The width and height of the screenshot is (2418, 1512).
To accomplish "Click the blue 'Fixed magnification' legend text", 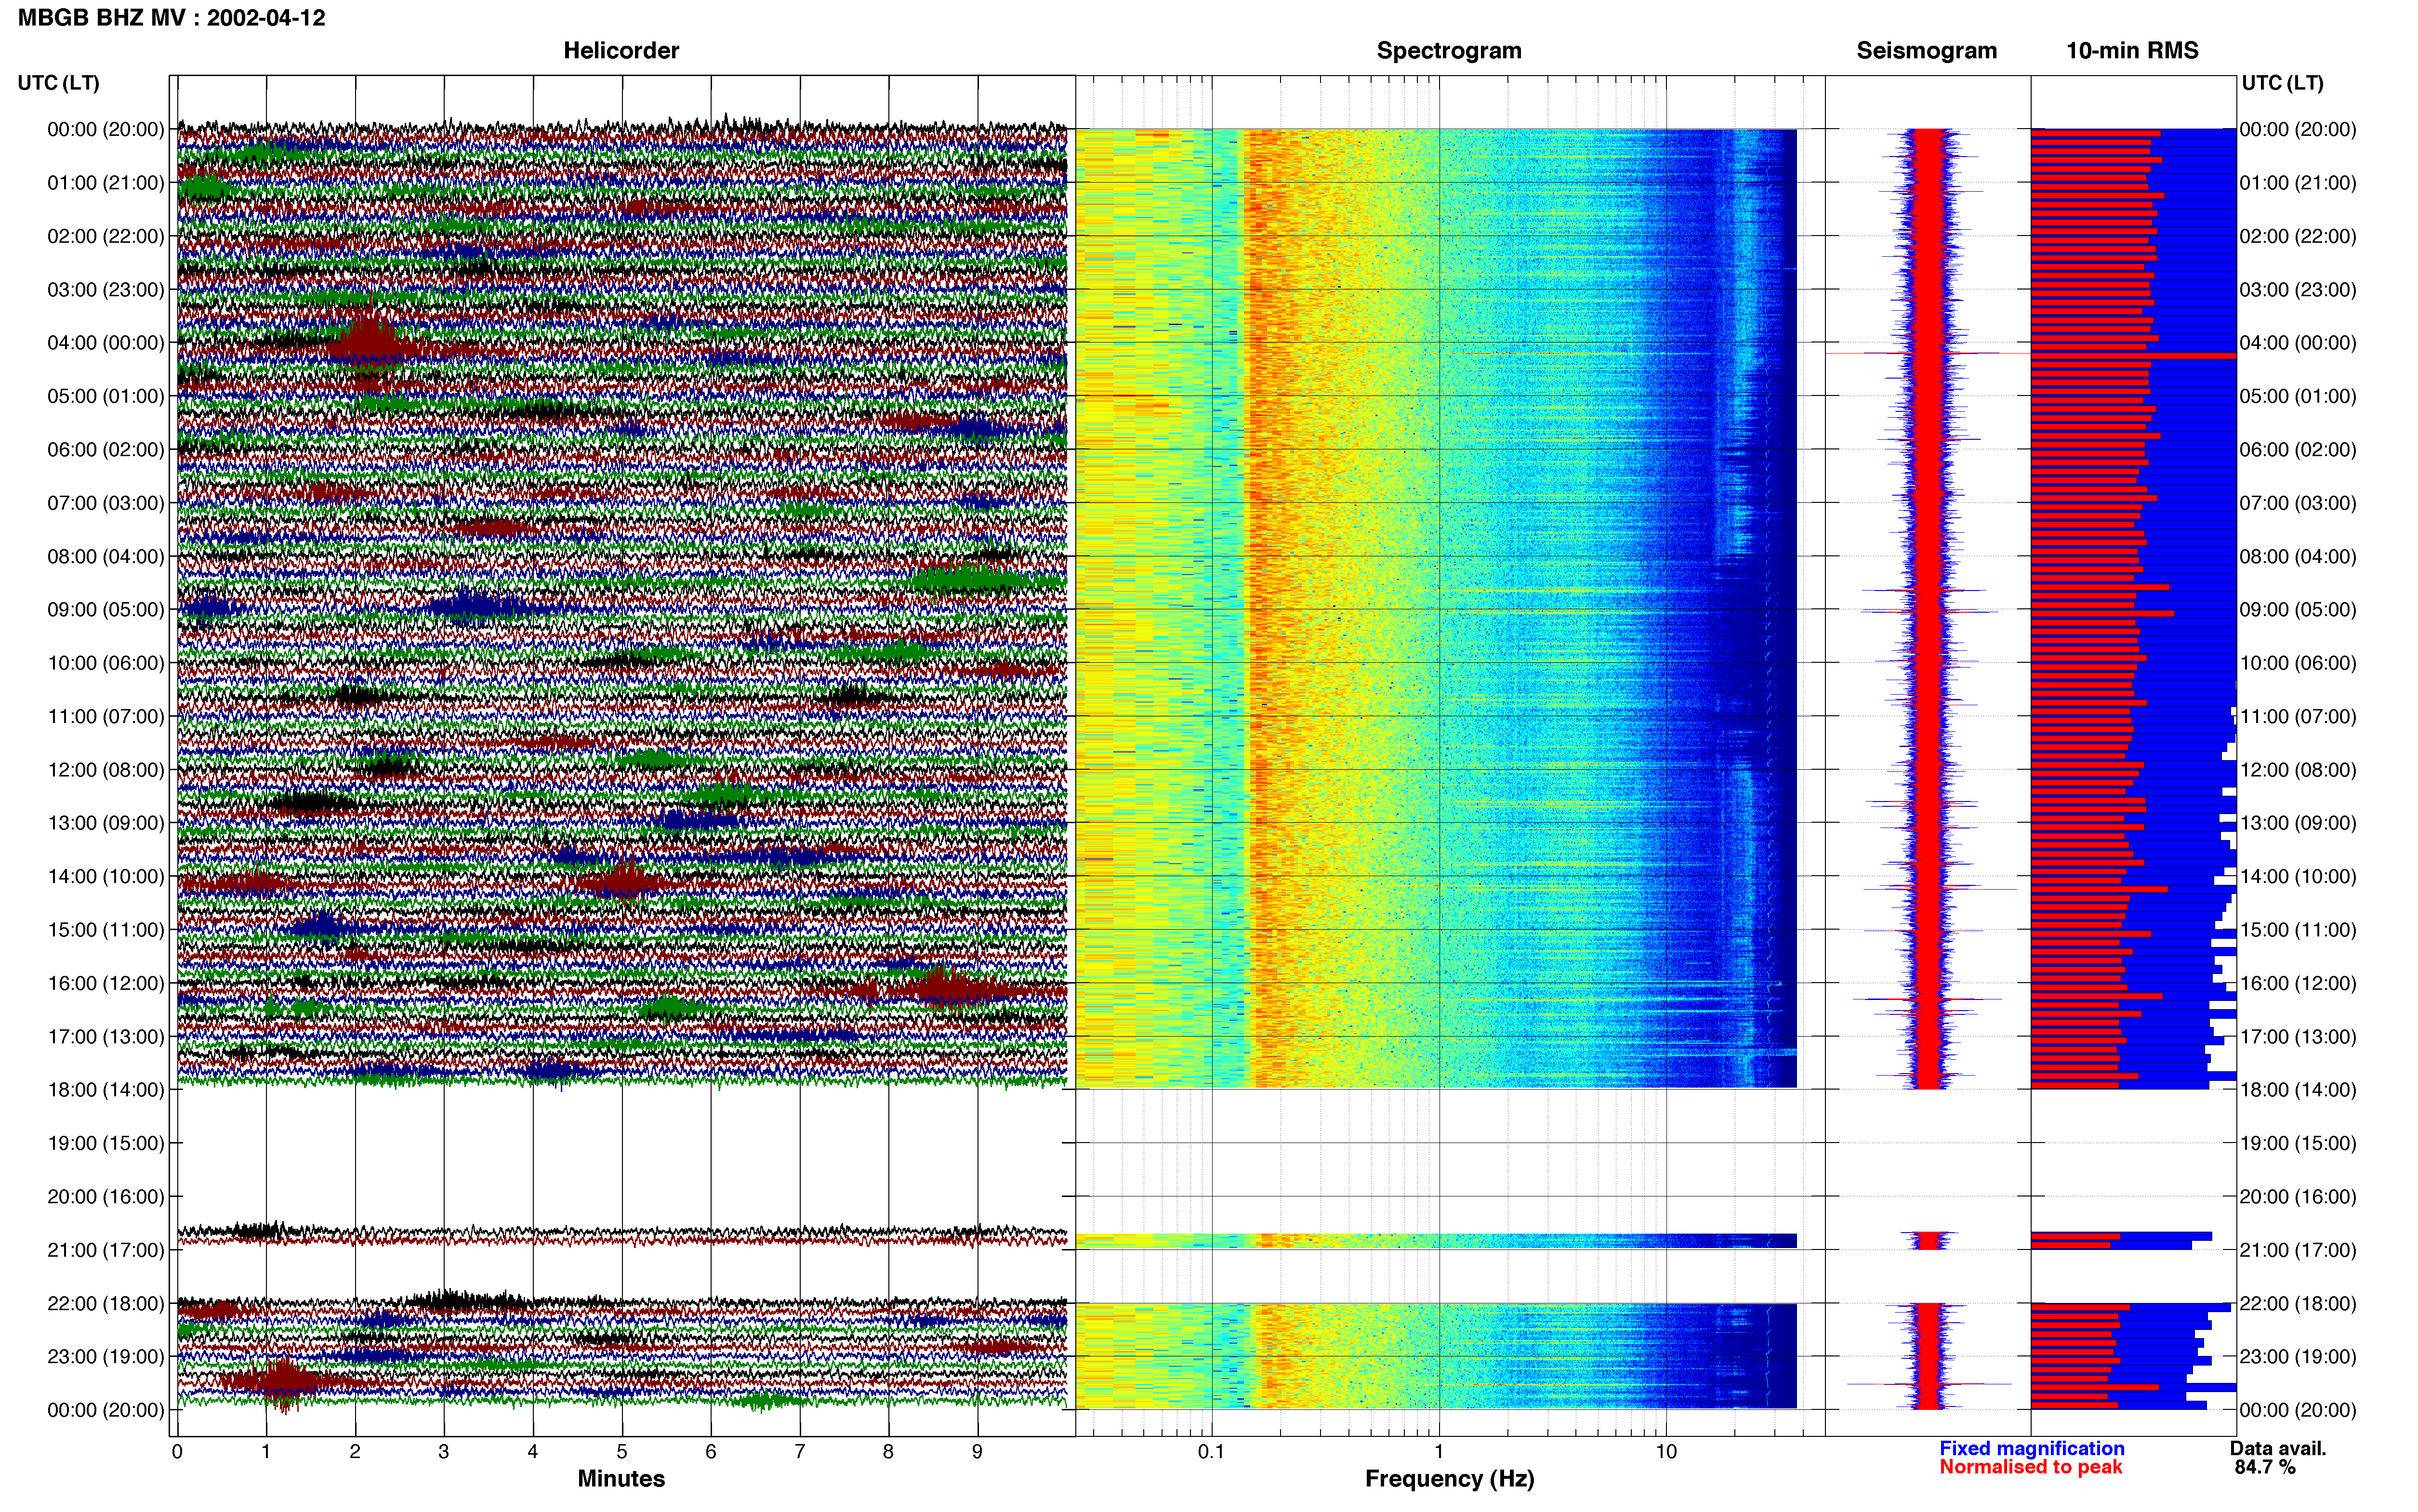I will (2032, 1449).
